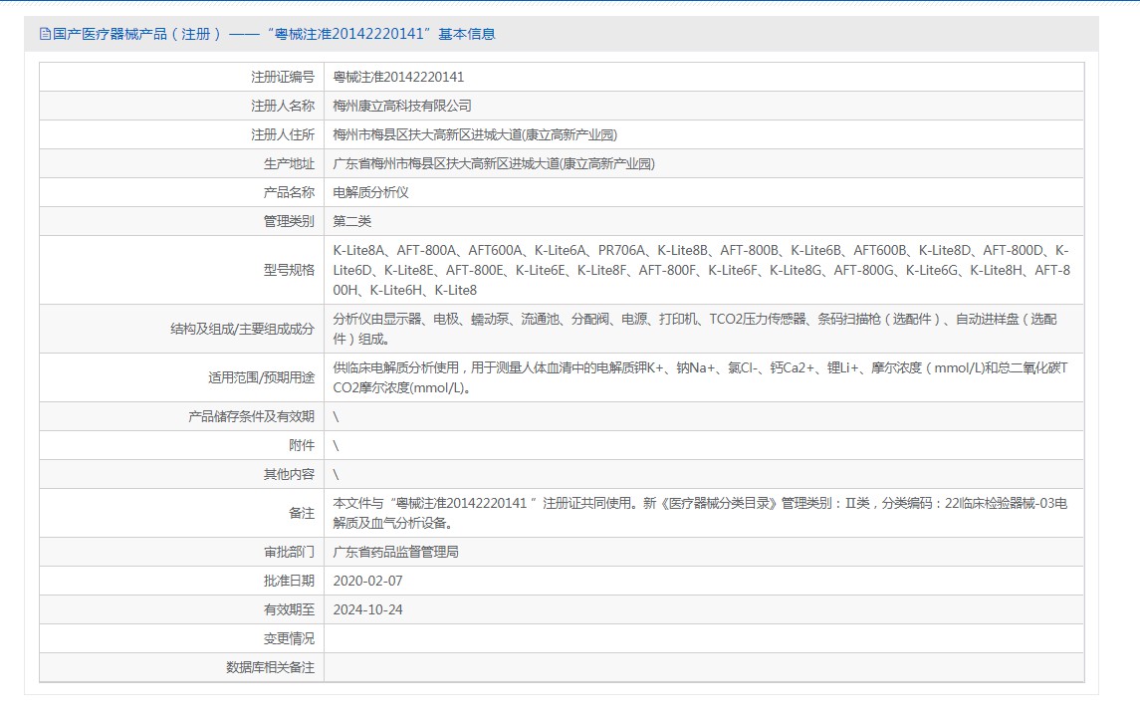Click the expiry date 2024-10-24

click(367, 609)
